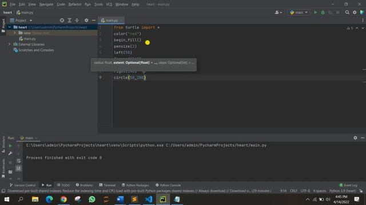This screenshot has width=366, height=205.
Task: Open the code with me user icon
Action: coord(278,13)
